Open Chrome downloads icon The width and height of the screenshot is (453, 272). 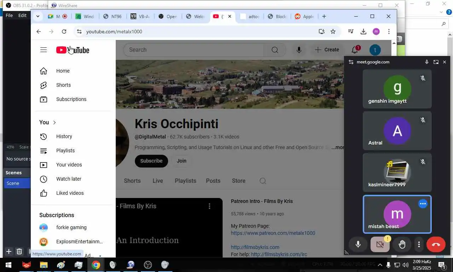[x=363, y=32]
